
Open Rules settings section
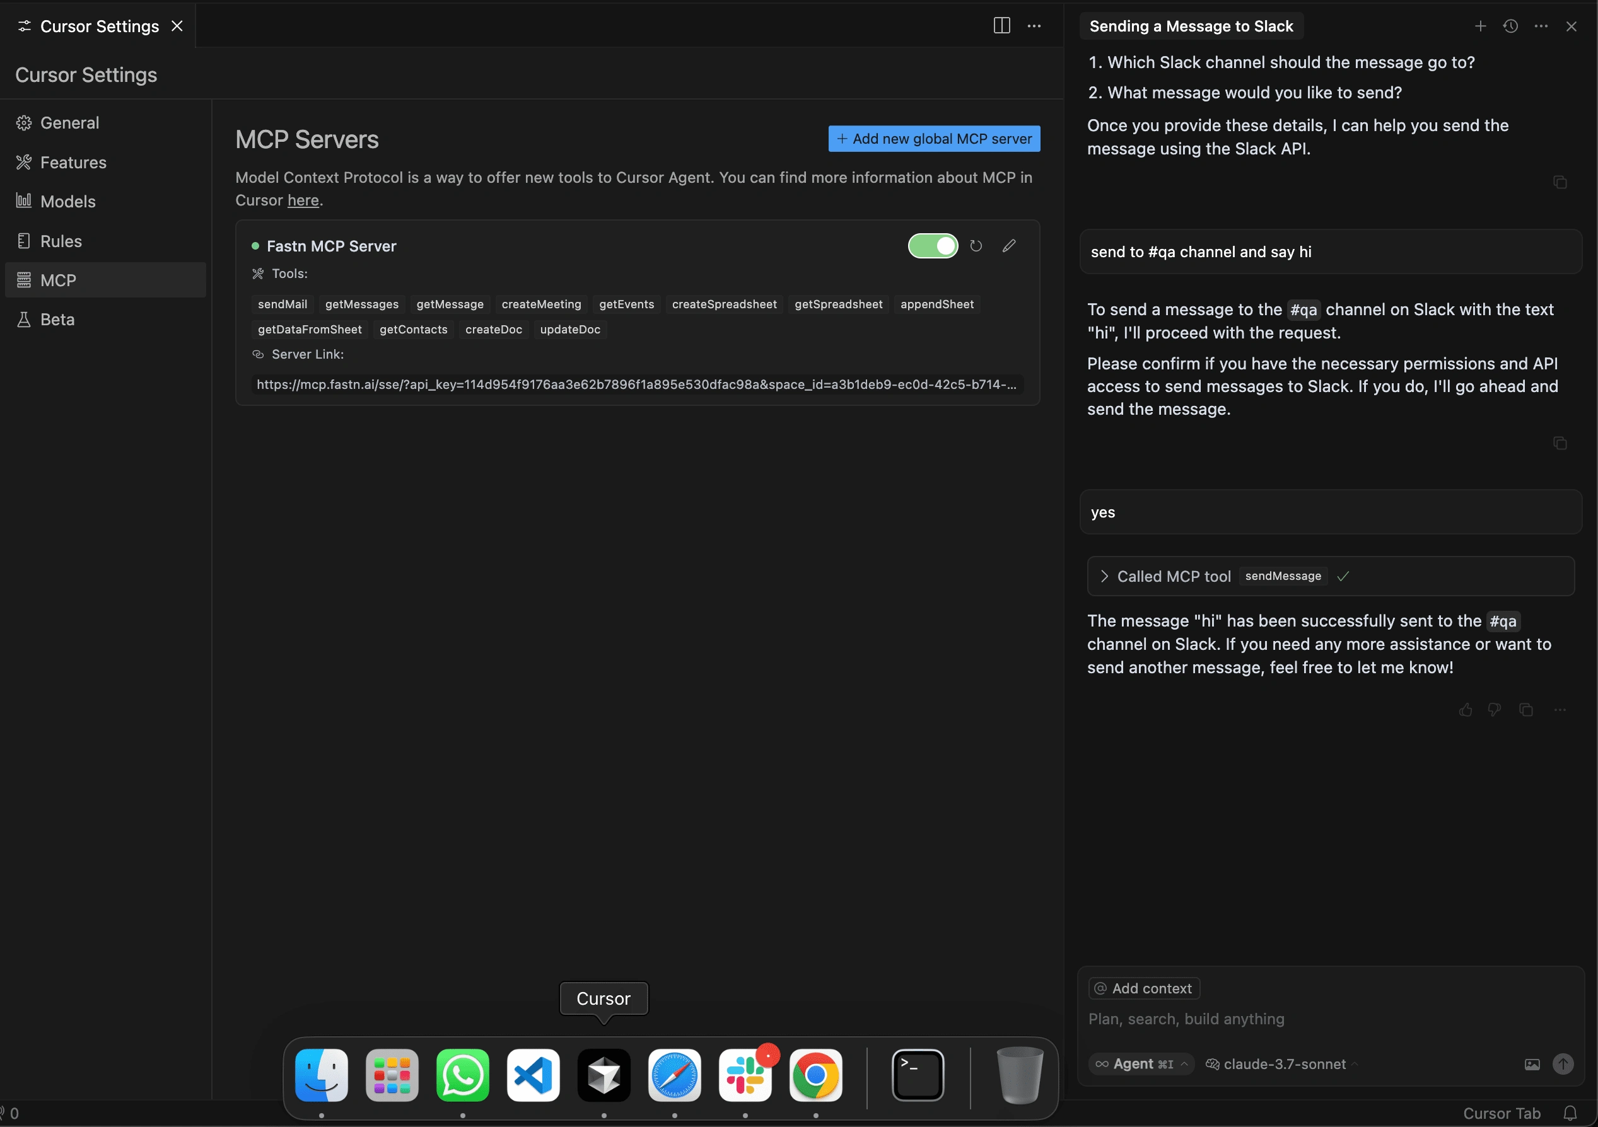[105, 241]
